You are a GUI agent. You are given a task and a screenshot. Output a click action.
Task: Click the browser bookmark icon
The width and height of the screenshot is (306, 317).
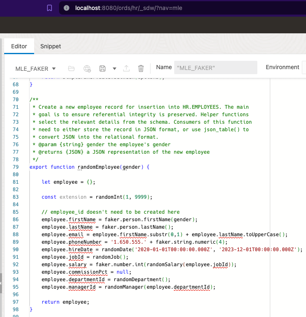pos(49,8)
